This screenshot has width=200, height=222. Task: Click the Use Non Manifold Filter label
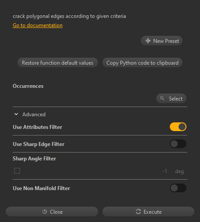(42, 188)
